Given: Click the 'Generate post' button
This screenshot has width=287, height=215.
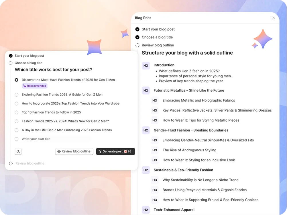Looking at the screenshot, I should [x=115, y=151].
